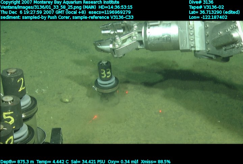Select the Tape# V3136-02 text
The image size is (243, 164).
(207, 7)
